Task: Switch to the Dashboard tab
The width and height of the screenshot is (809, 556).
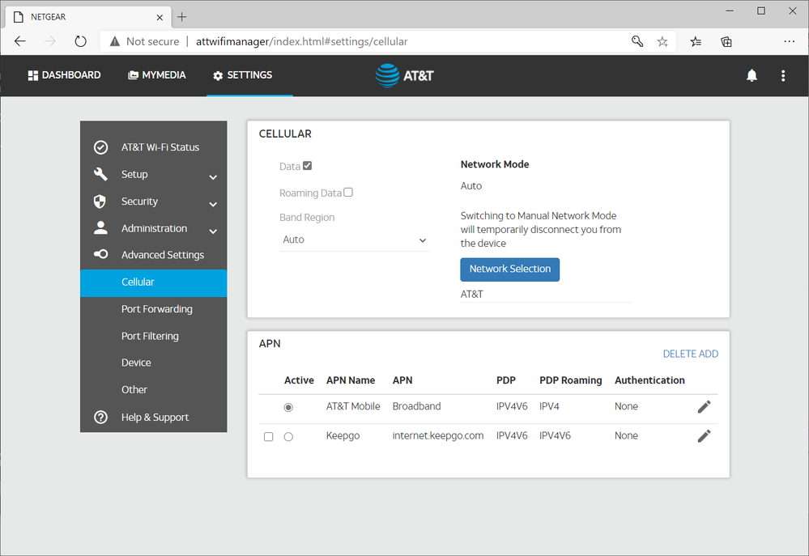Action: [x=65, y=75]
